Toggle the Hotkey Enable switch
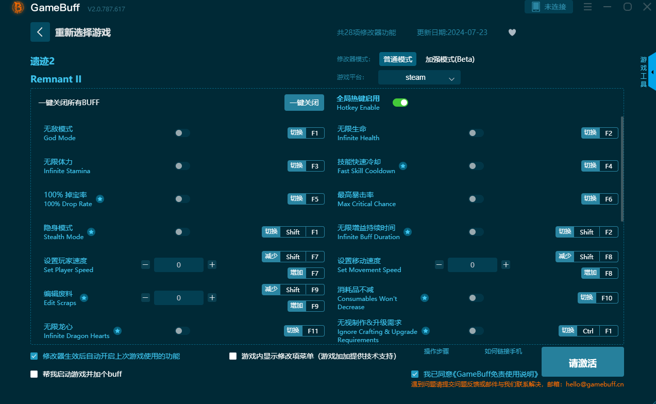 [x=400, y=103]
